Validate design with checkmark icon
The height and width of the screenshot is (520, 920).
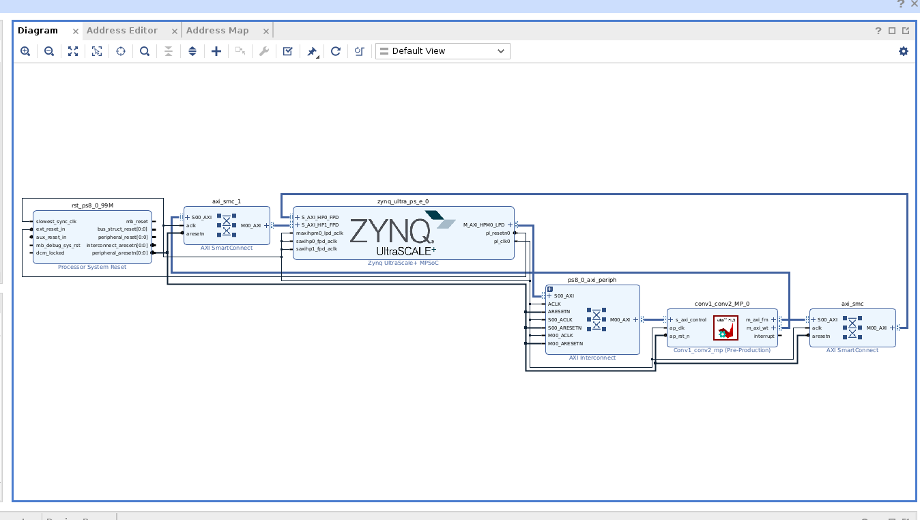pyautogui.click(x=288, y=51)
